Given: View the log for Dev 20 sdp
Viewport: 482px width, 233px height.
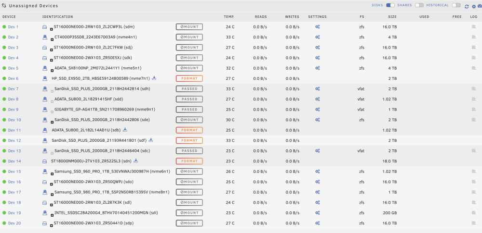Looking at the screenshot, I should [474, 223].
